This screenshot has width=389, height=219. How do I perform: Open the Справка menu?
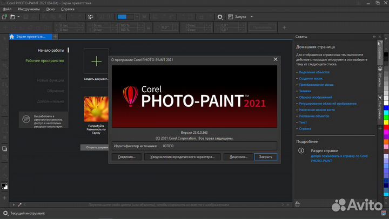[x=68, y=9]
